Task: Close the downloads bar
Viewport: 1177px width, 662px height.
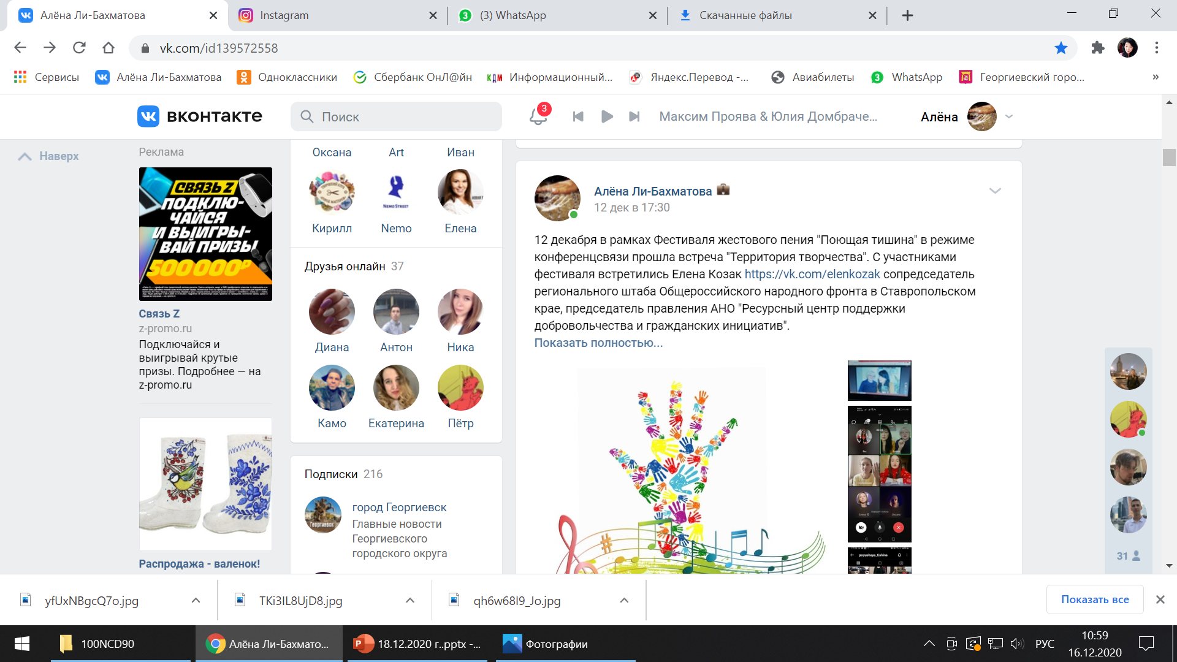Action: (x=1160, y=599)
